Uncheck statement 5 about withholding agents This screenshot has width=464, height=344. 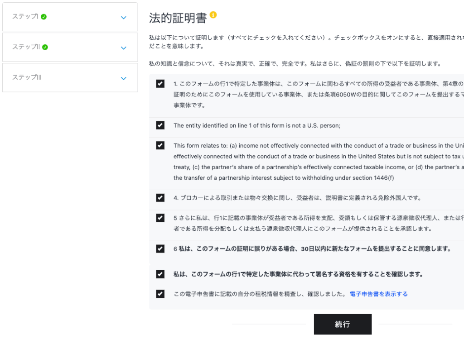click(x=160, y=218)
